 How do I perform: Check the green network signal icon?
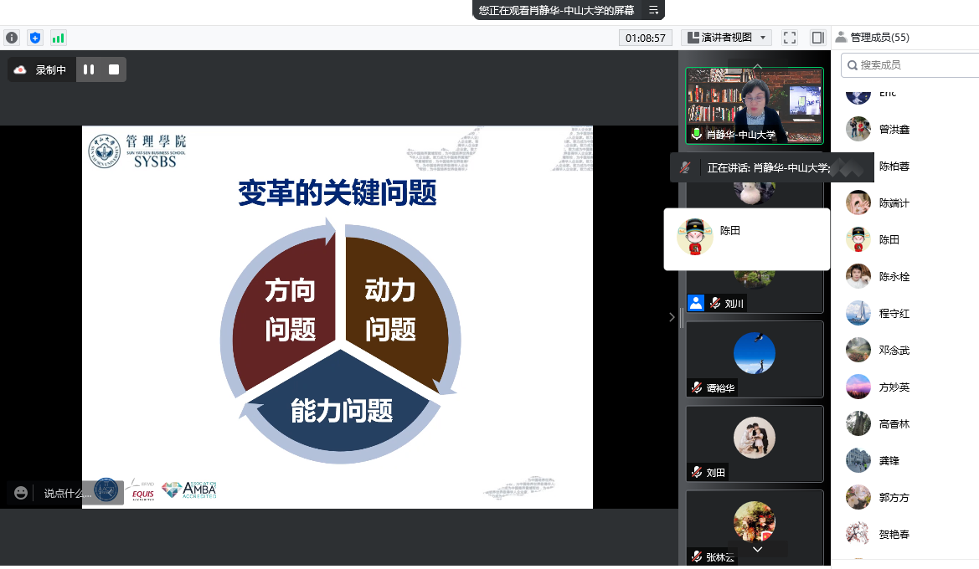58,38
